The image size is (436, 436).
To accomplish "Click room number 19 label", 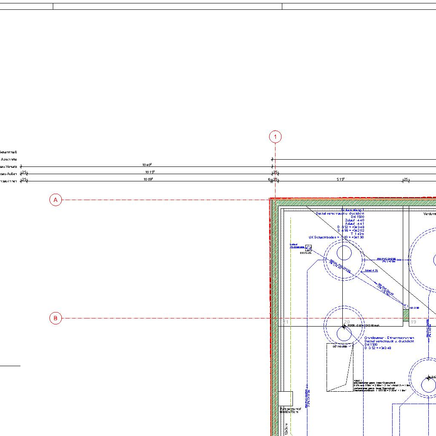I will (x=413, y=322).
